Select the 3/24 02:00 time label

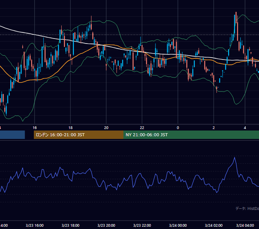click(x=214, y=225)
